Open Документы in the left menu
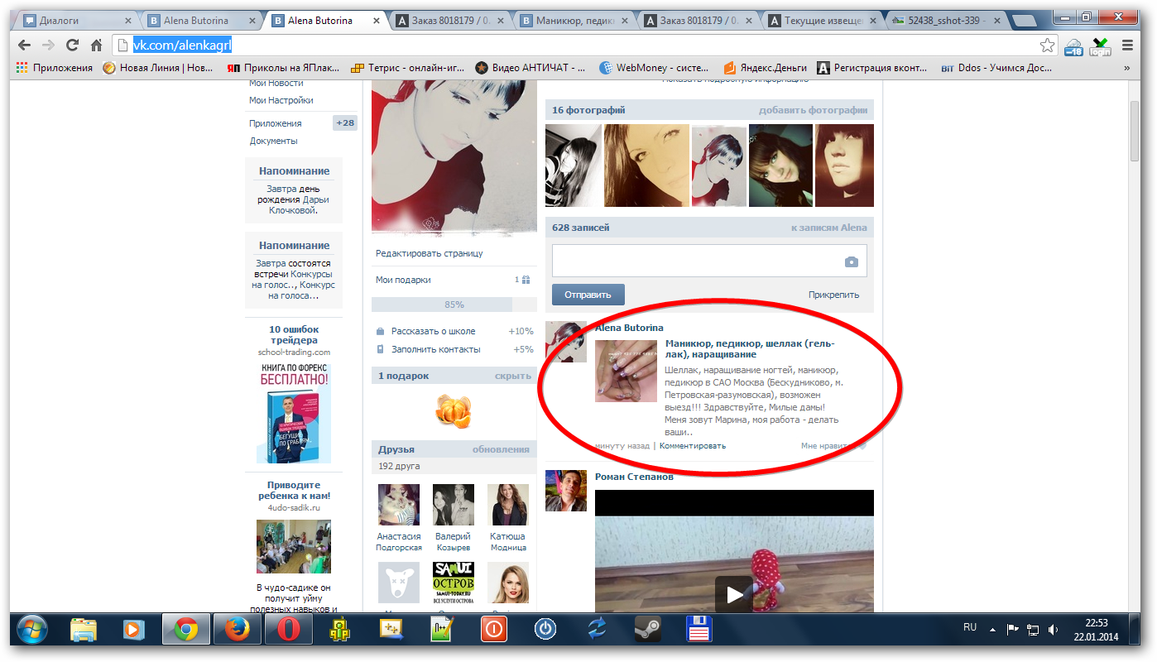This screenshot has width=1157, height=662. click(x=274, y=141)
